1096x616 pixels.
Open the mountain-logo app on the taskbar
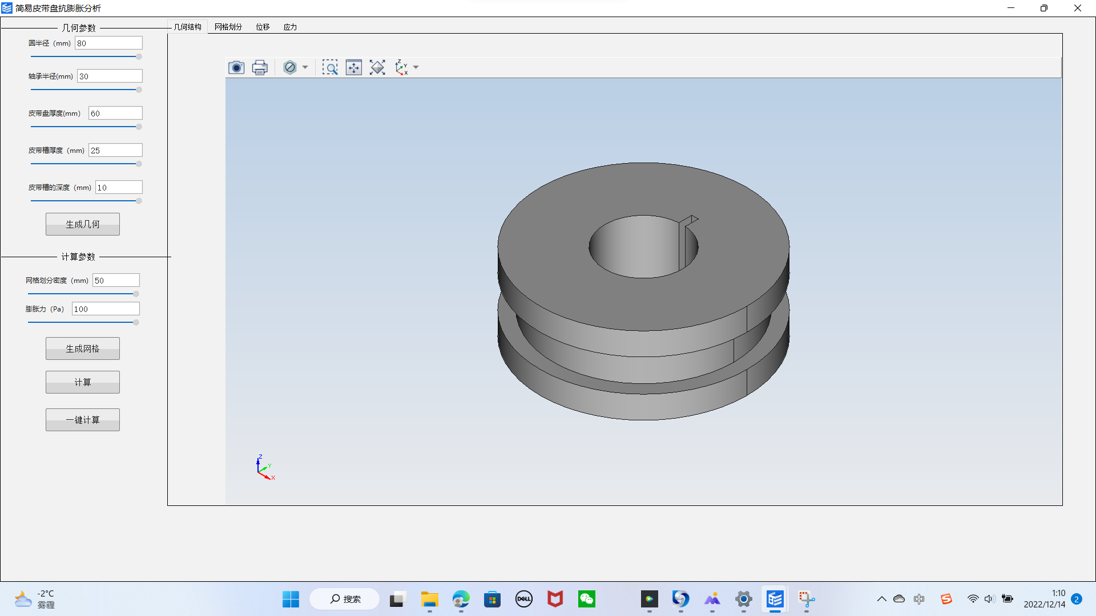712,599
